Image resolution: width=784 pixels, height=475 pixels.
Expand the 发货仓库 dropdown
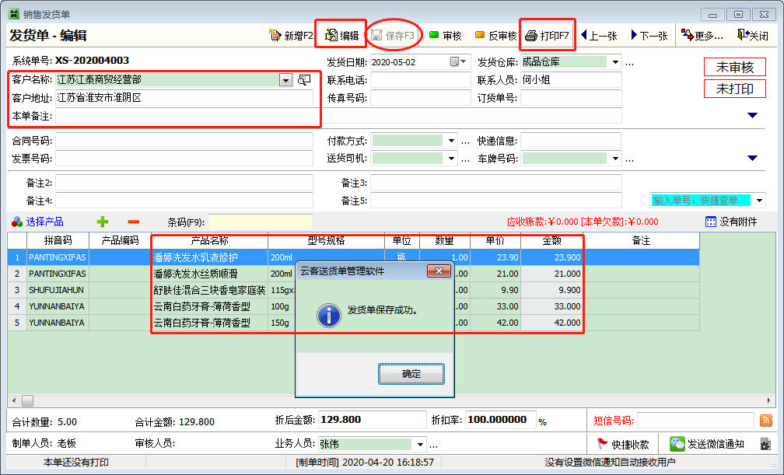615,62
